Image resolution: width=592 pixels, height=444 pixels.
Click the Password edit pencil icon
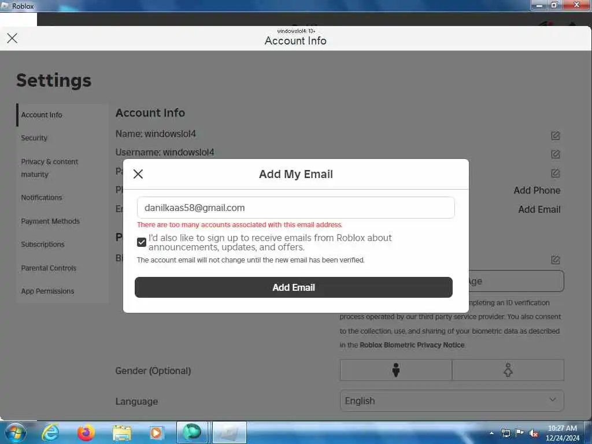[555, 173]
